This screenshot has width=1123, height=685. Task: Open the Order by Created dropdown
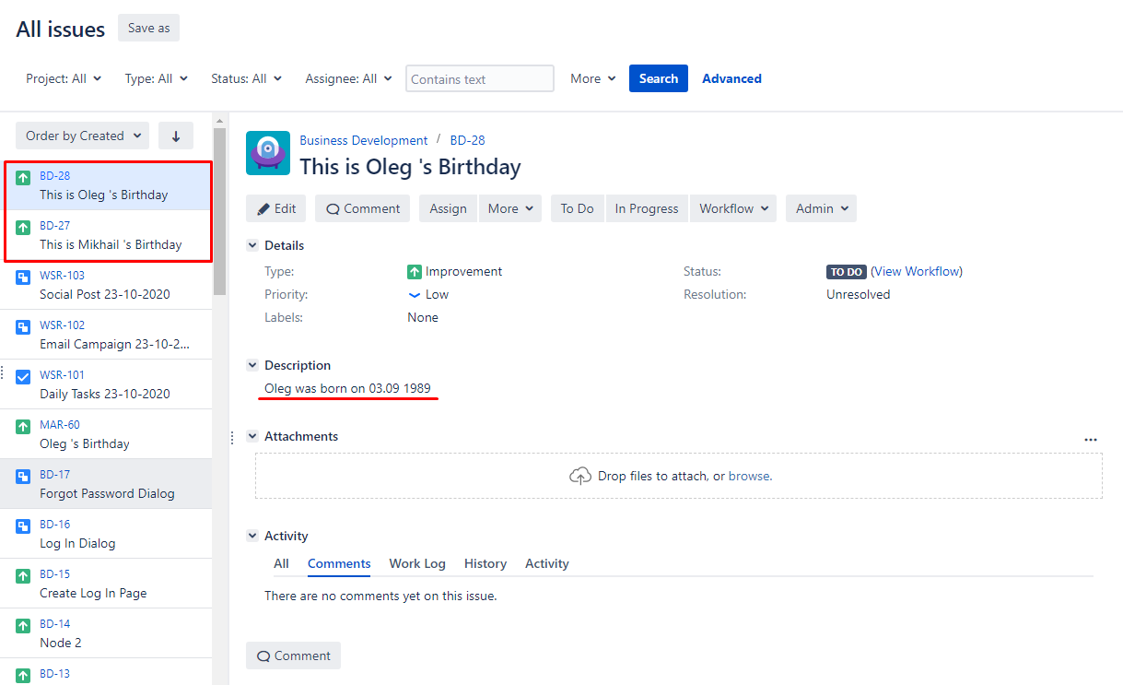pyautogui.click(x=83, y=136)
